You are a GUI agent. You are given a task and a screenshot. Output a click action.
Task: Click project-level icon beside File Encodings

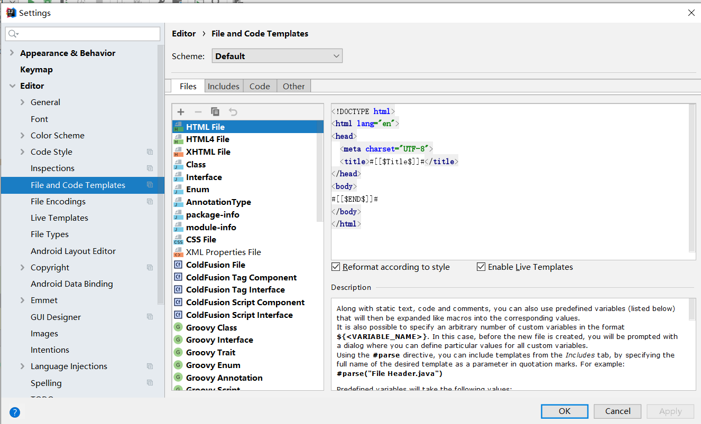(150, 202)
